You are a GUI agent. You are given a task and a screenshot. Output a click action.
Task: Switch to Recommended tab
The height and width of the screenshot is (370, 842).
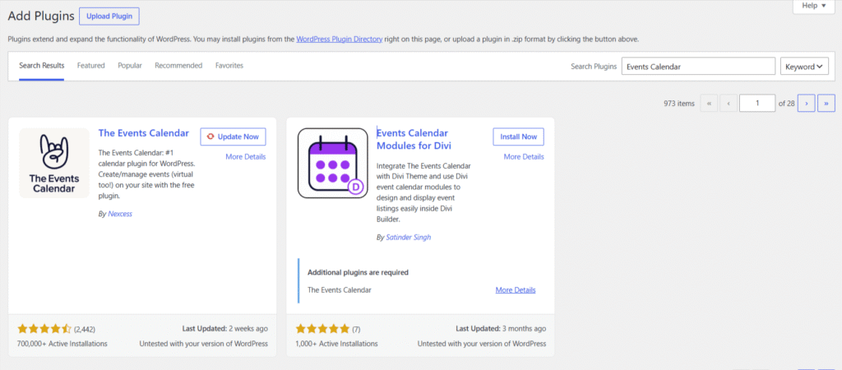[178, 66]
